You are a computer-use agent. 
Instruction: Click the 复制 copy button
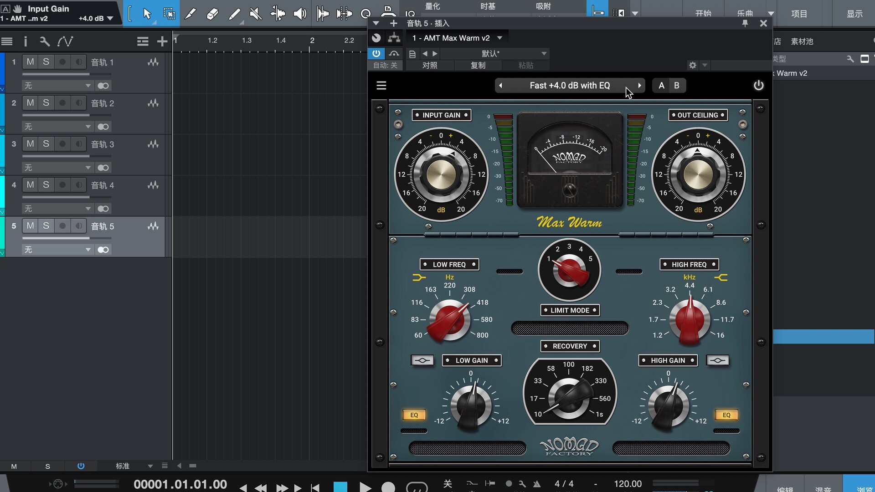(478, 65)
